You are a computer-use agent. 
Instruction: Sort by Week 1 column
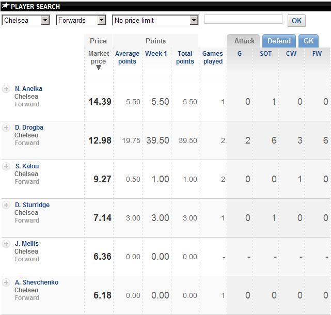pos(156,54)
